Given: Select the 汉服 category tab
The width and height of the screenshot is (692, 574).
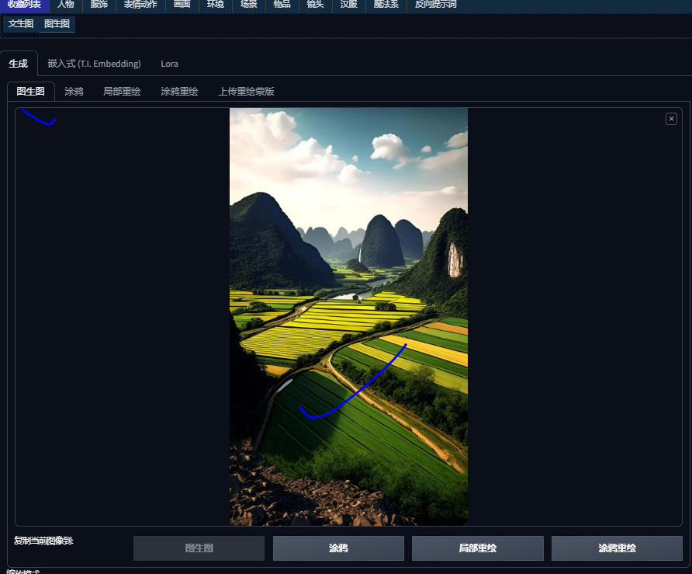Looking at the screenshot, I should tap(349, 5).
